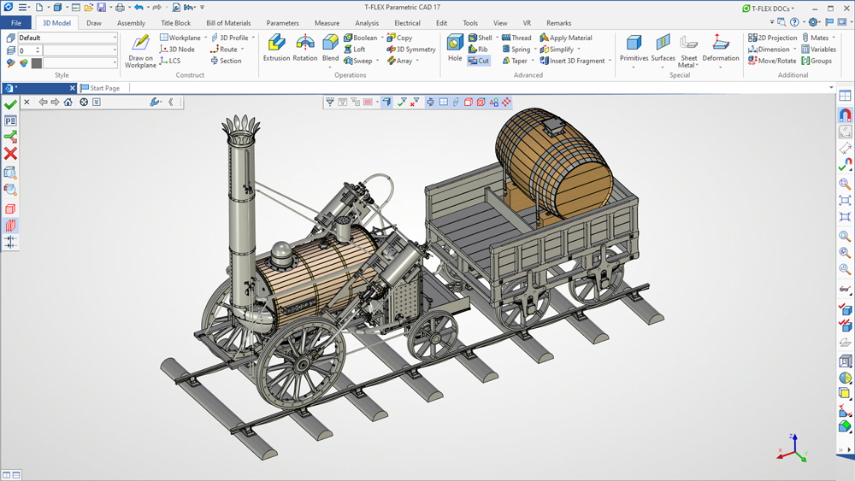Select the Section tool
The image size is (855, 481).
226,61
